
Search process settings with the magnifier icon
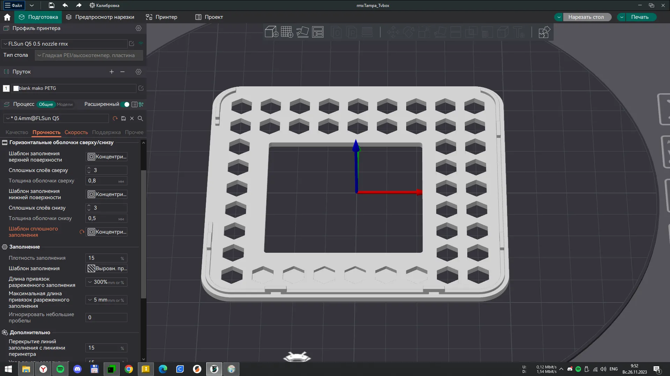click(x=140, y=118)
